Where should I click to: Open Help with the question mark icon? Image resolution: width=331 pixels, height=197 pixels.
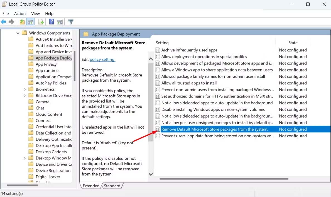[52, 22]
